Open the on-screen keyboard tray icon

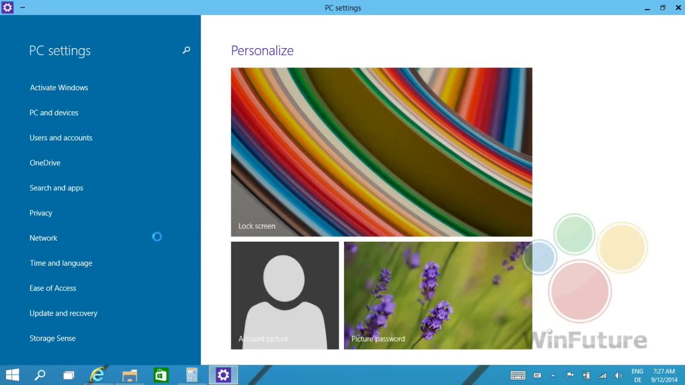518,375
